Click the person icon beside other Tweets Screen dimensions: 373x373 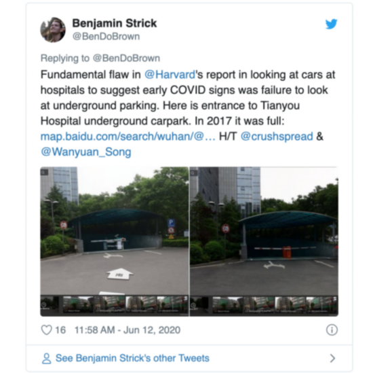pyautogui.click(x=46, y=358)
